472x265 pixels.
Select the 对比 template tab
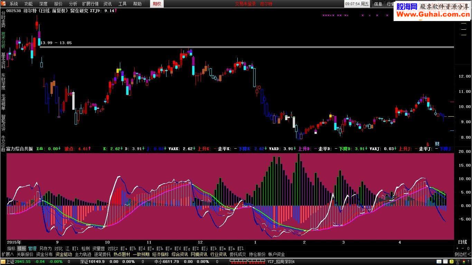click(58, 248)
